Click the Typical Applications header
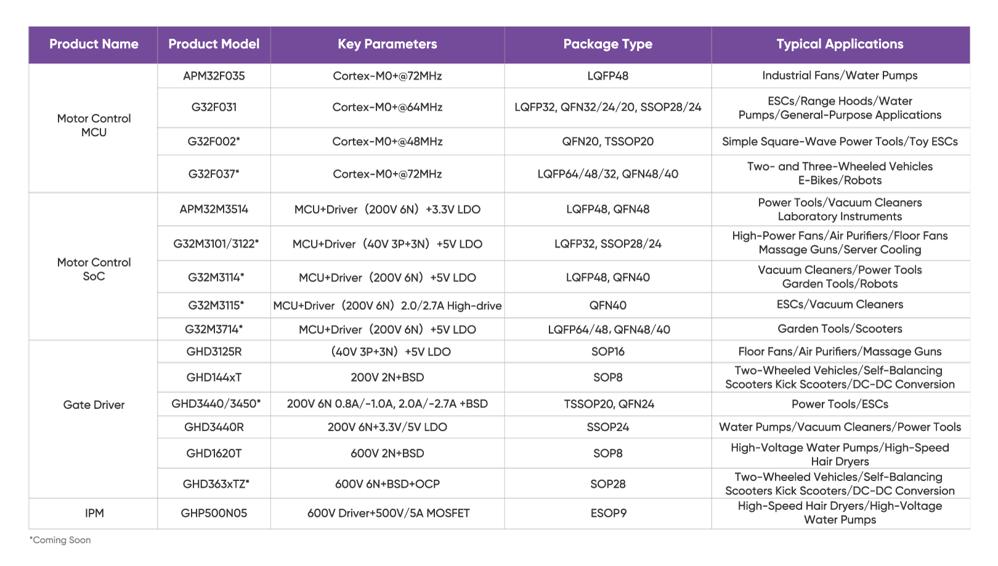Image resolution: width=998 pixels, height=566 pixels. tap(840, 44)
